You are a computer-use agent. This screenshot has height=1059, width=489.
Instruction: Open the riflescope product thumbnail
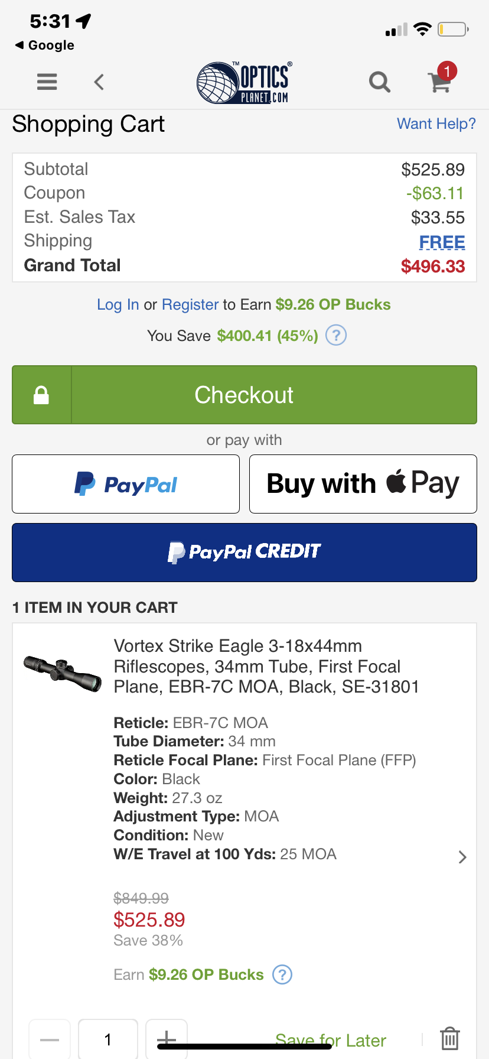[x=62, y=674]
